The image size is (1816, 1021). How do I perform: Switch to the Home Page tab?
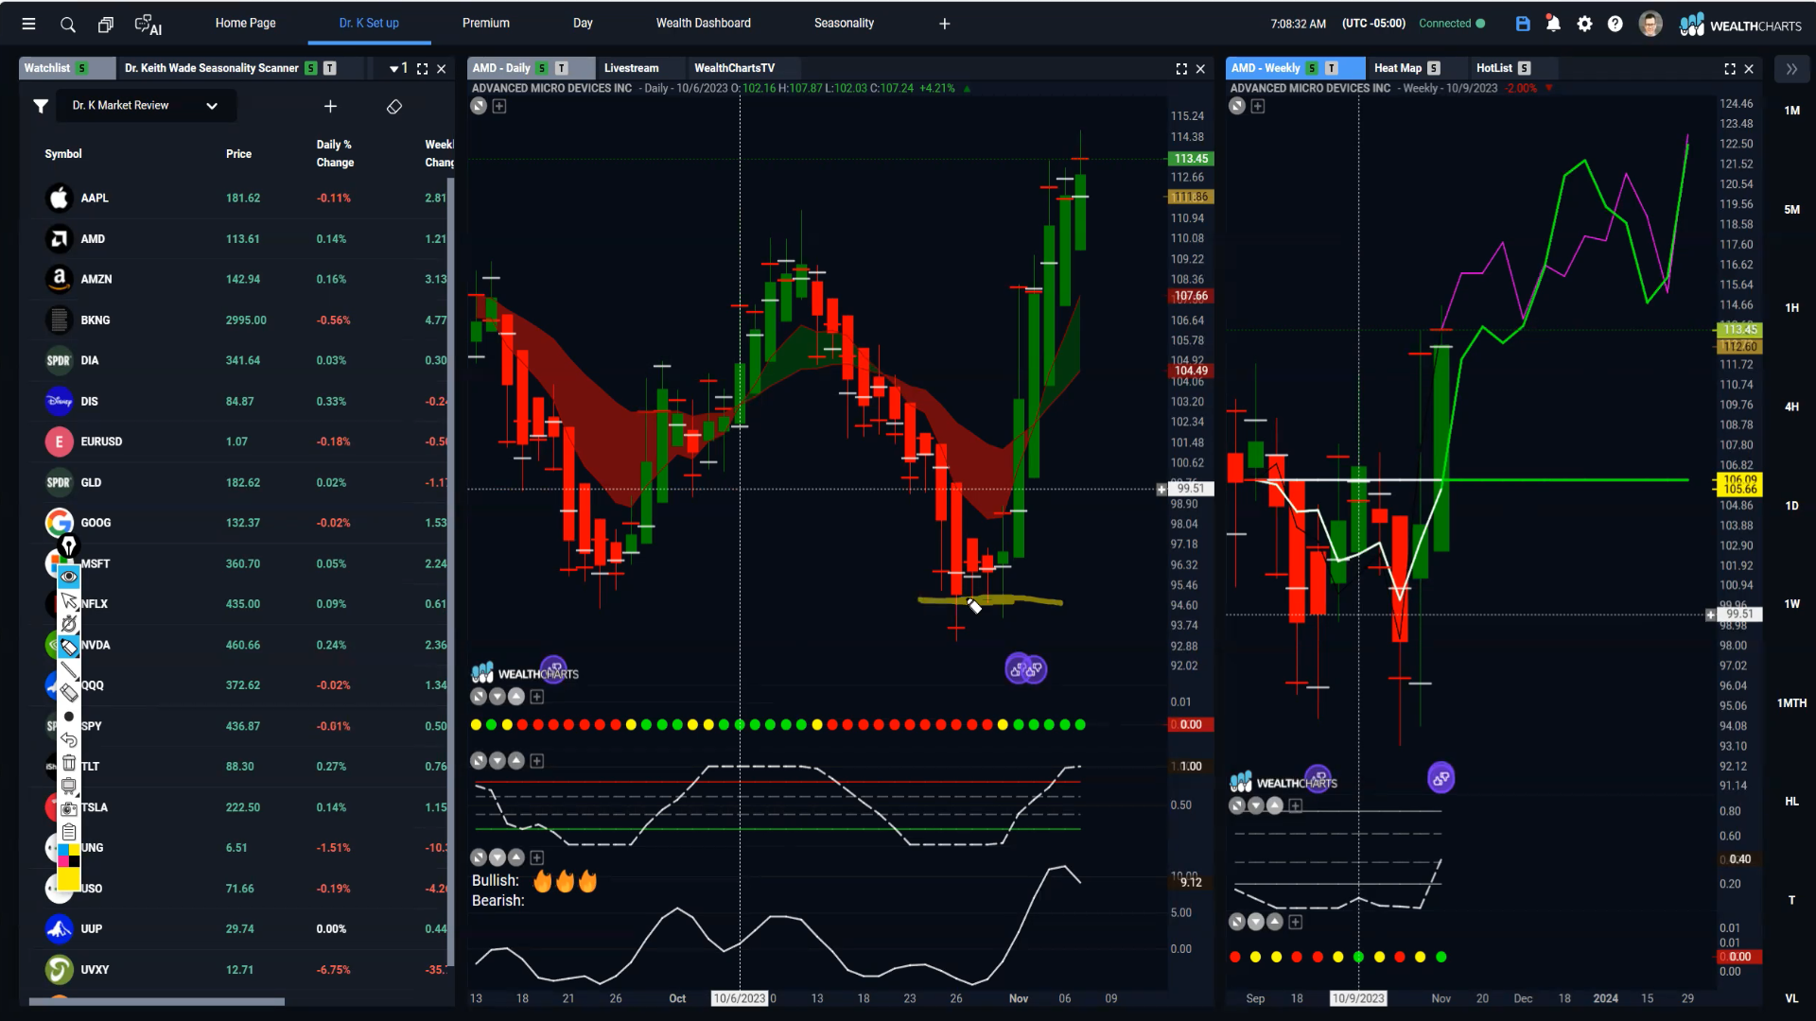click(245, 24)
